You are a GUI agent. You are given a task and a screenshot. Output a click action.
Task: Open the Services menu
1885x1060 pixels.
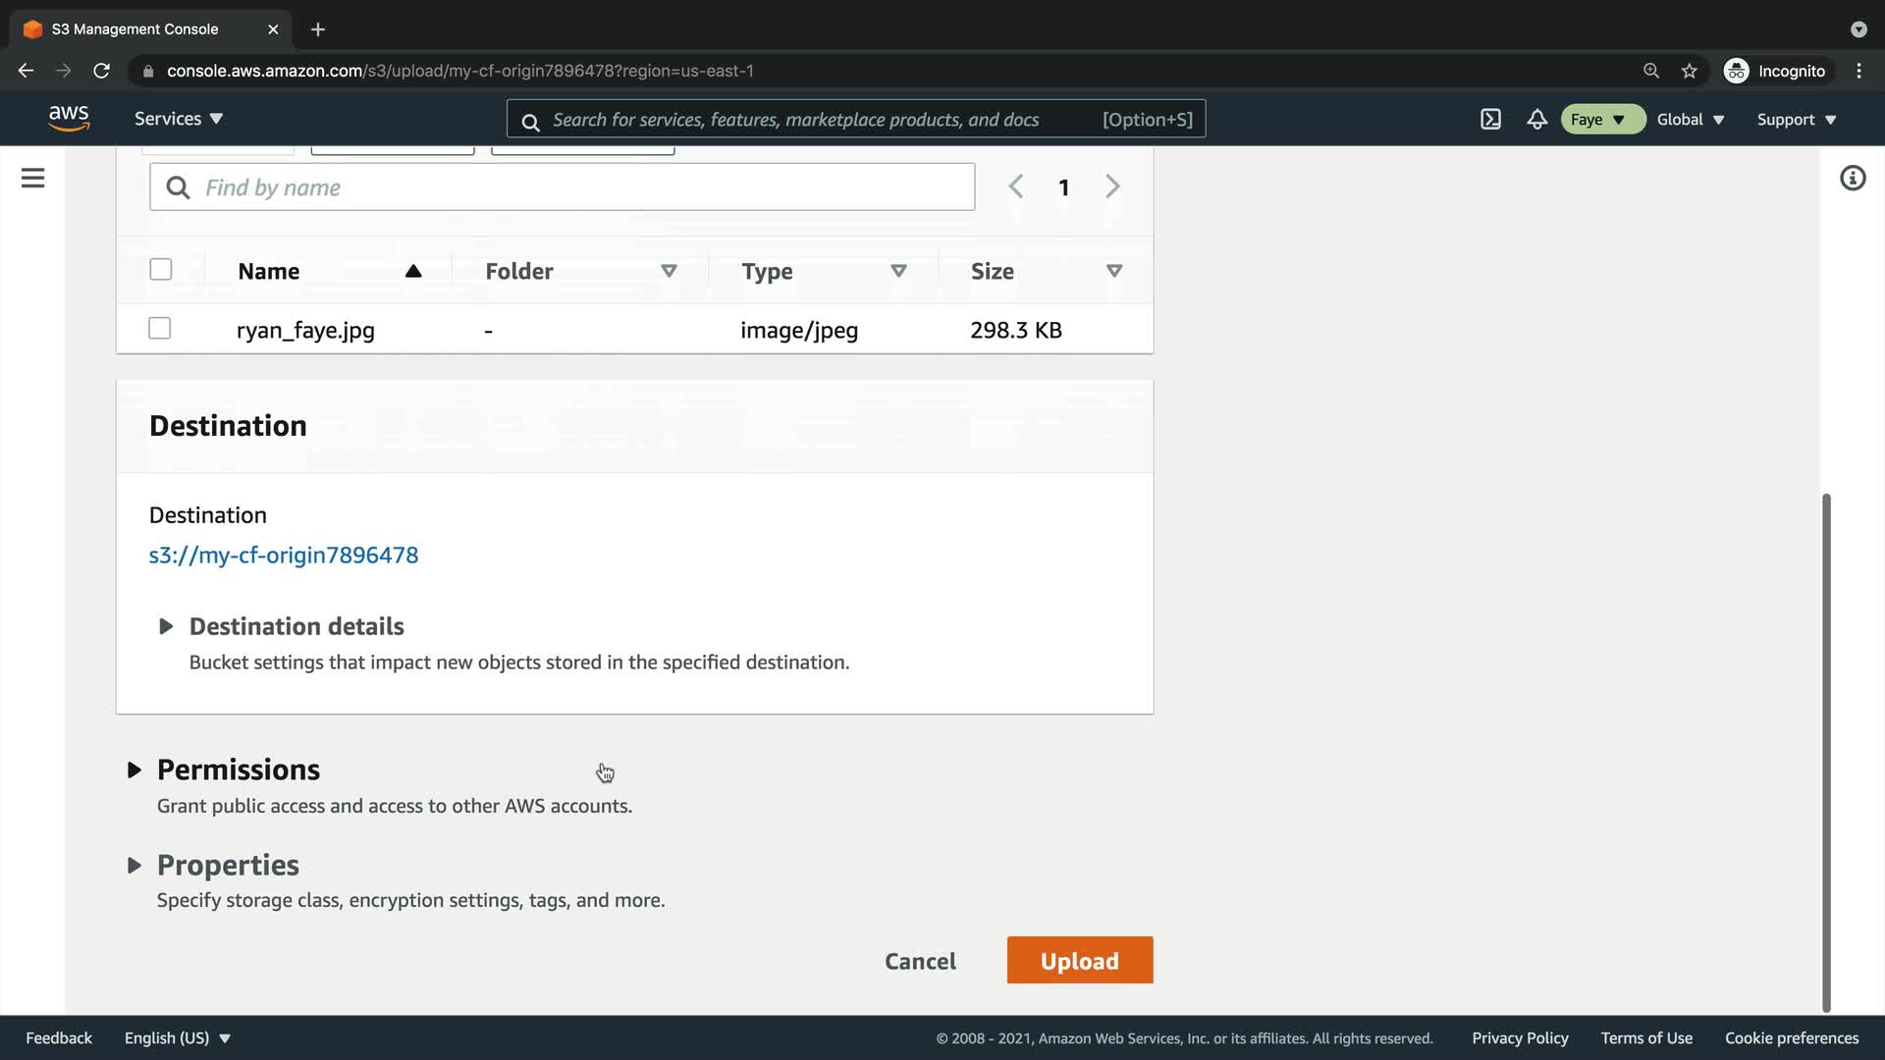pos(178,119)
